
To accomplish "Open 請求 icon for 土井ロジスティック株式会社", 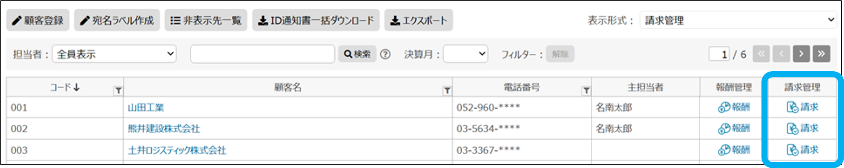I will click(x=802, y=150).
